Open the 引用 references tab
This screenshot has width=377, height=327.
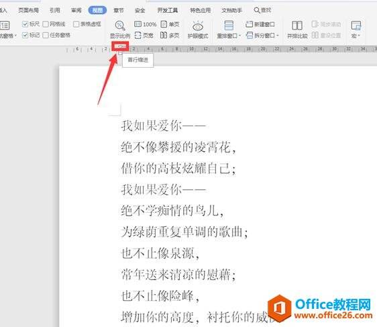(55, 10)
